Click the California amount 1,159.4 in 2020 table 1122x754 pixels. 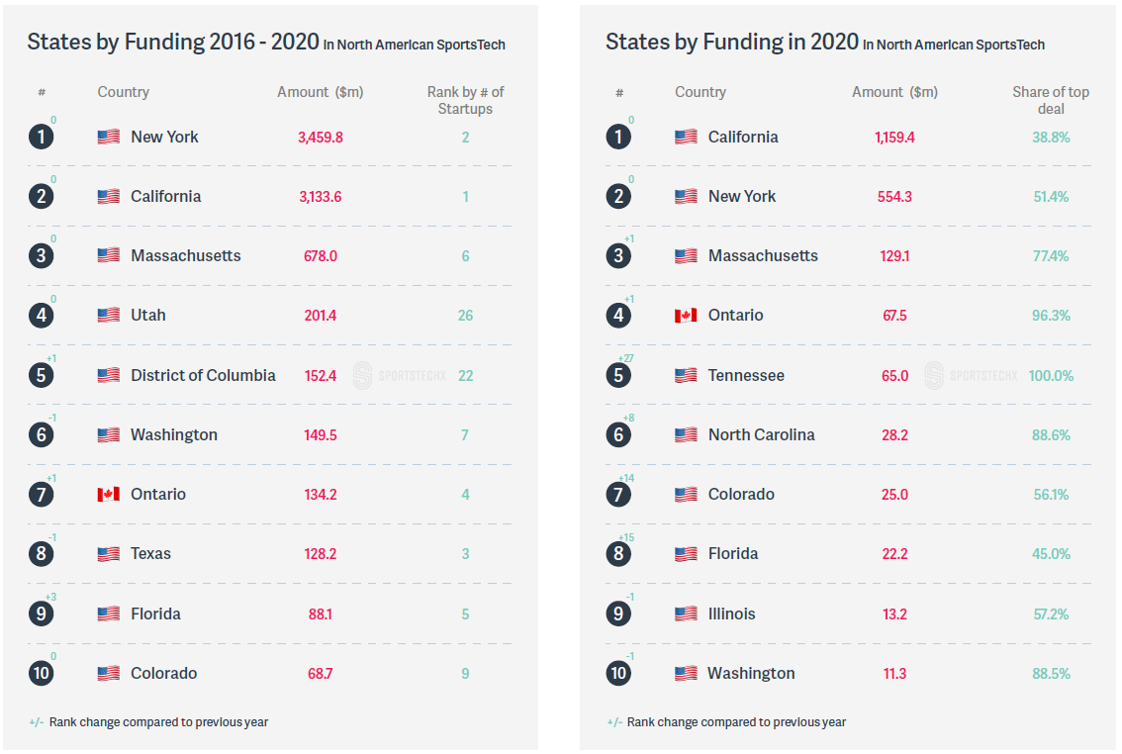click(894, 138)
